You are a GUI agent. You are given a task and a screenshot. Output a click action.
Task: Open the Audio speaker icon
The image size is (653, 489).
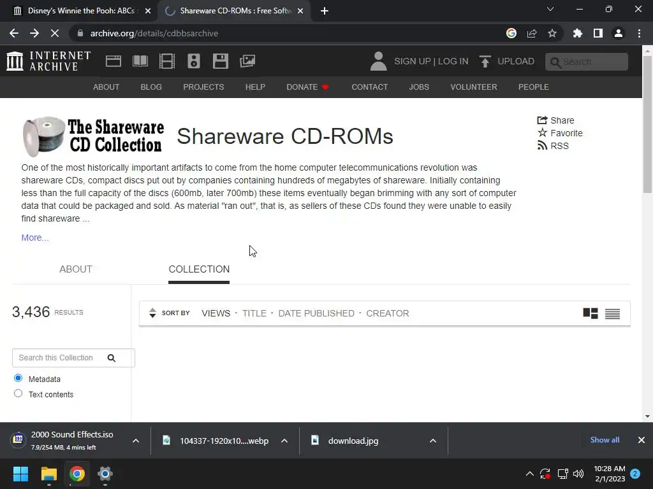coord(194,61)
